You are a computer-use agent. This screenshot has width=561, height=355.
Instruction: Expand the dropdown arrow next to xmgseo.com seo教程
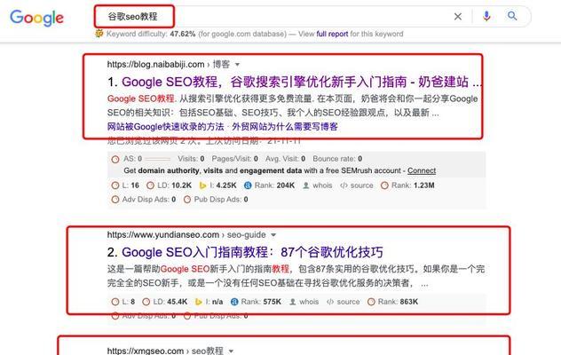tap(231, 351)
